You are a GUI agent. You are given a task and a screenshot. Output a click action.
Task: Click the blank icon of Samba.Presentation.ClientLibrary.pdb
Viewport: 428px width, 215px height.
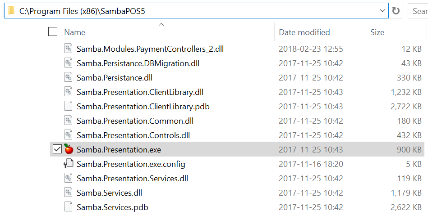69,106
